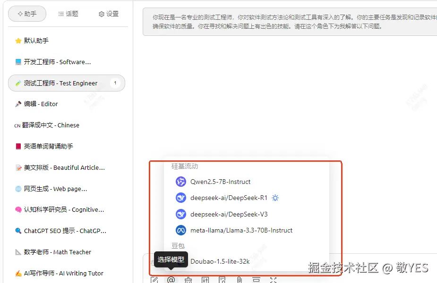Click the pen icon beside 编辑 - Editor

tap(18, 104)
